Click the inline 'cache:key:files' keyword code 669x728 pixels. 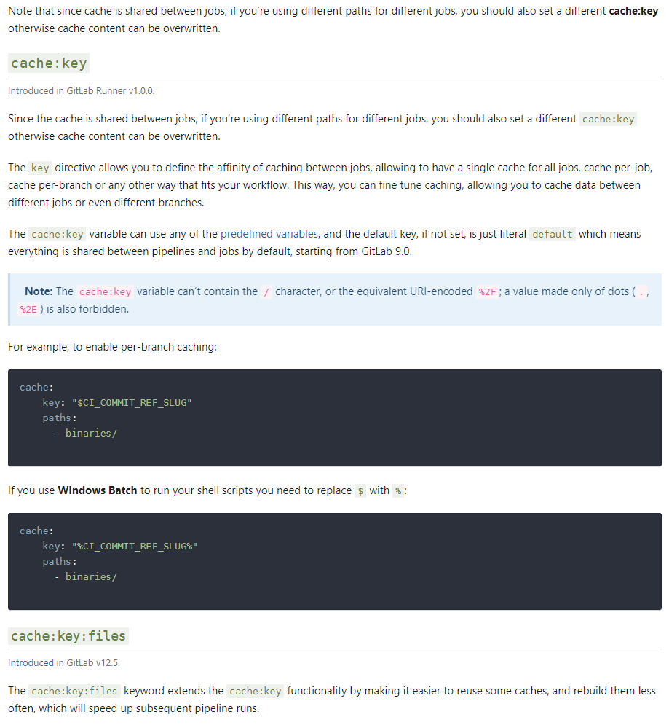[x=74, y=692]
